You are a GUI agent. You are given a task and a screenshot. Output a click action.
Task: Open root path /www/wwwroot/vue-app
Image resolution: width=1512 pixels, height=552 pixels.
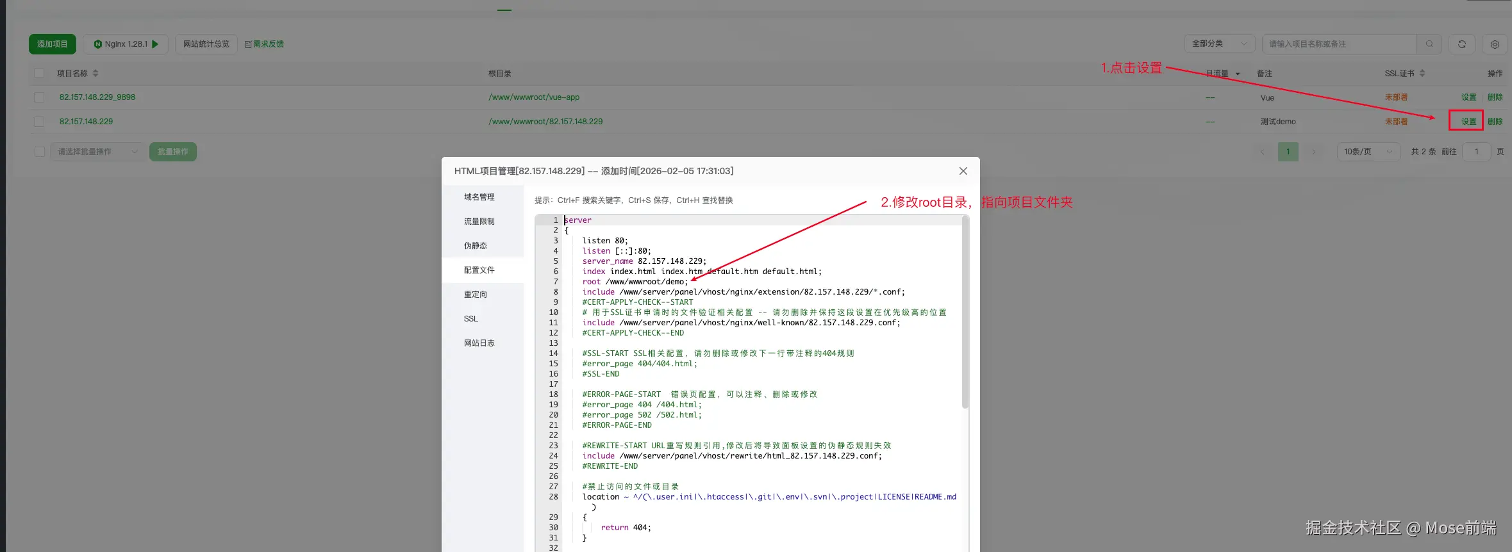[534, 97]
